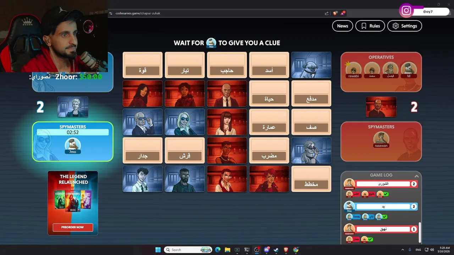Click the clue نهيق in game log
Image resolution: width=454 pixels, height=255 pixels.
coord(383,229)
